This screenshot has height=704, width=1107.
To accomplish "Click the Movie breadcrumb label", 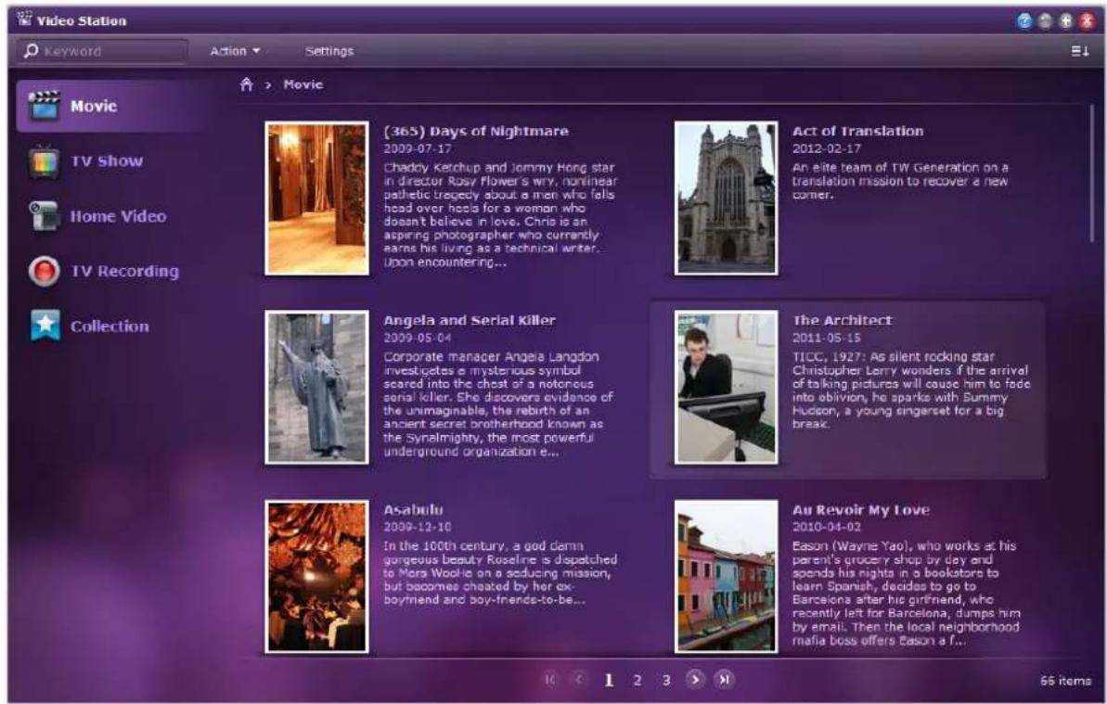I will point(303,84).
